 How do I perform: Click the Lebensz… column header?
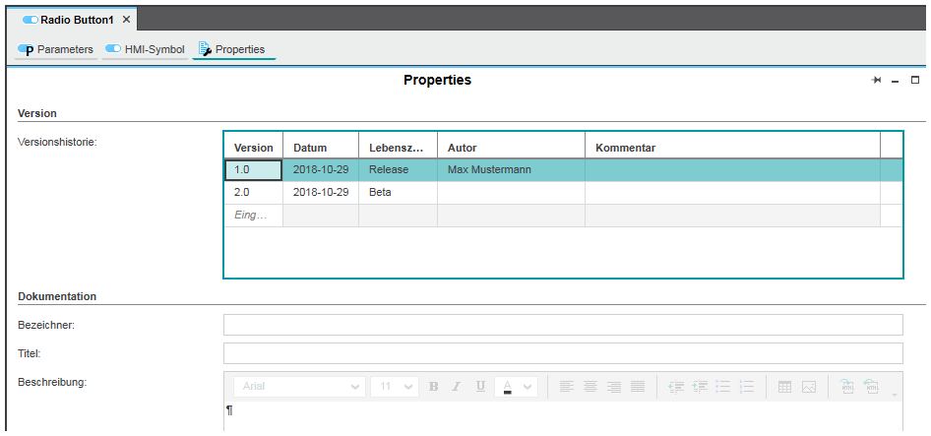pos(399,148)
